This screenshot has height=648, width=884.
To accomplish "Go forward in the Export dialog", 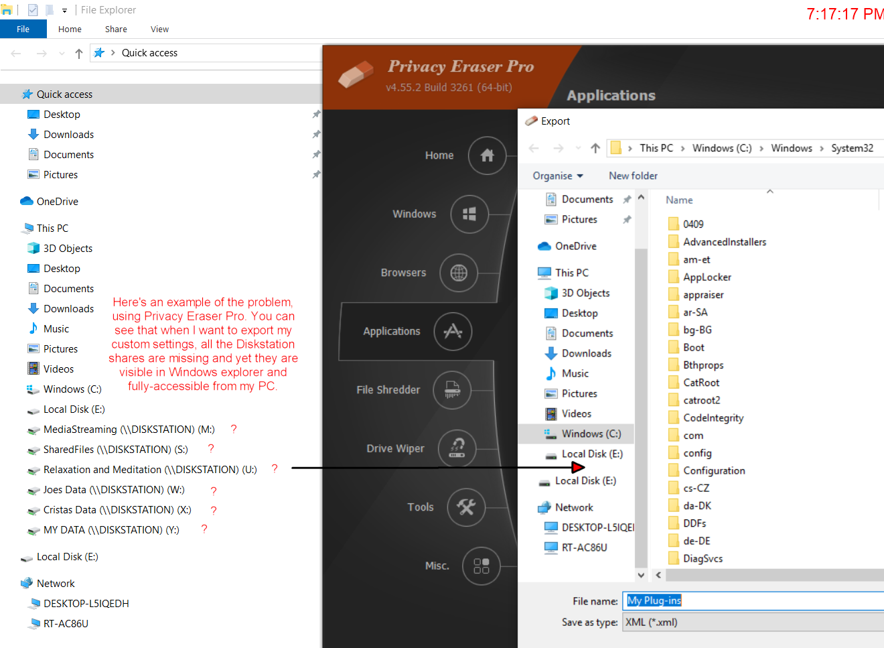I will [x=559, y=148].
